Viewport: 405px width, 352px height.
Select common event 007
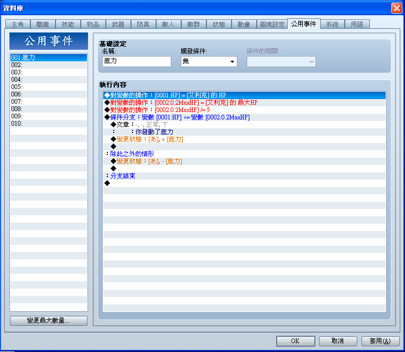click(x=49, y=102)
